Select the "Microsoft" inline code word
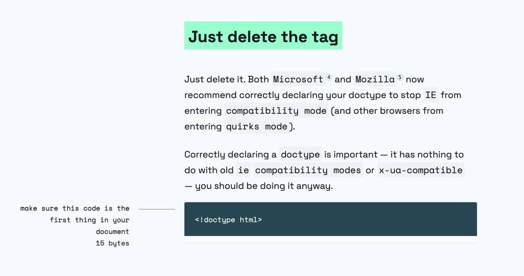The image size is (524, 276). pyautogui.click(x=298, y=79)
